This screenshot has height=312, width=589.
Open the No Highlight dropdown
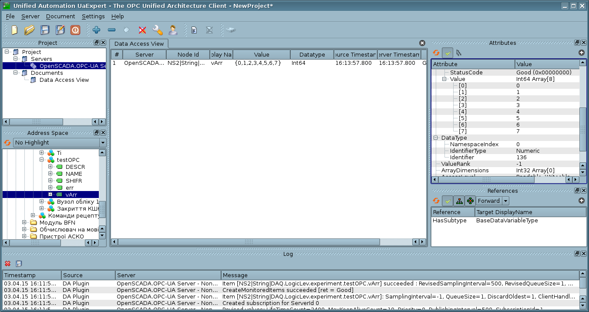tap(60, 143)
